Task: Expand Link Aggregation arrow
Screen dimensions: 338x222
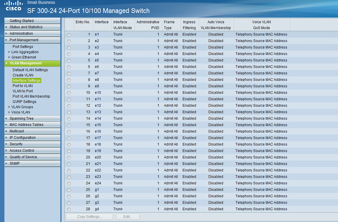Action: point(9,52)
